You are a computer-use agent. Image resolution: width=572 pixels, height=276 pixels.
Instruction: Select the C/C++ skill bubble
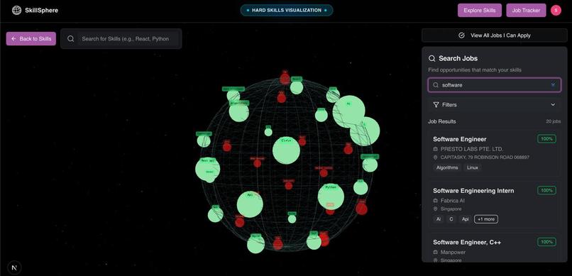click(x=287, y=150)
